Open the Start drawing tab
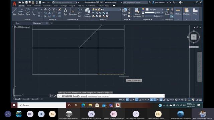214x120 pixels. [18, 23]
